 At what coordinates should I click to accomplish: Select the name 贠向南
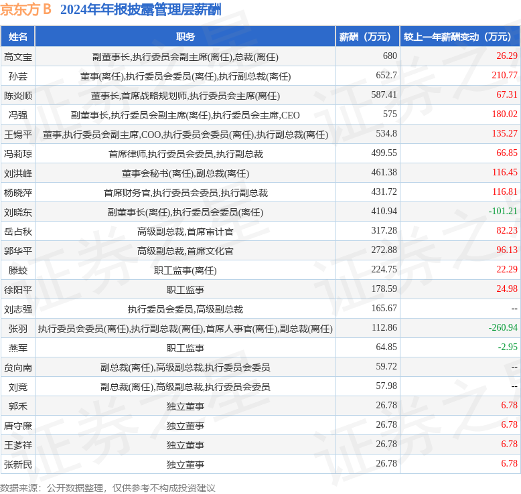18,367
